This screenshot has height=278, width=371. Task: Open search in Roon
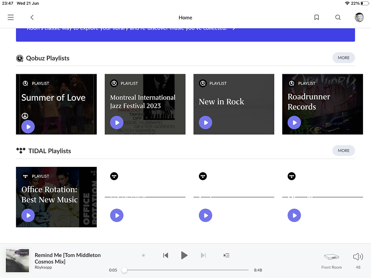(x=338, y=17)
